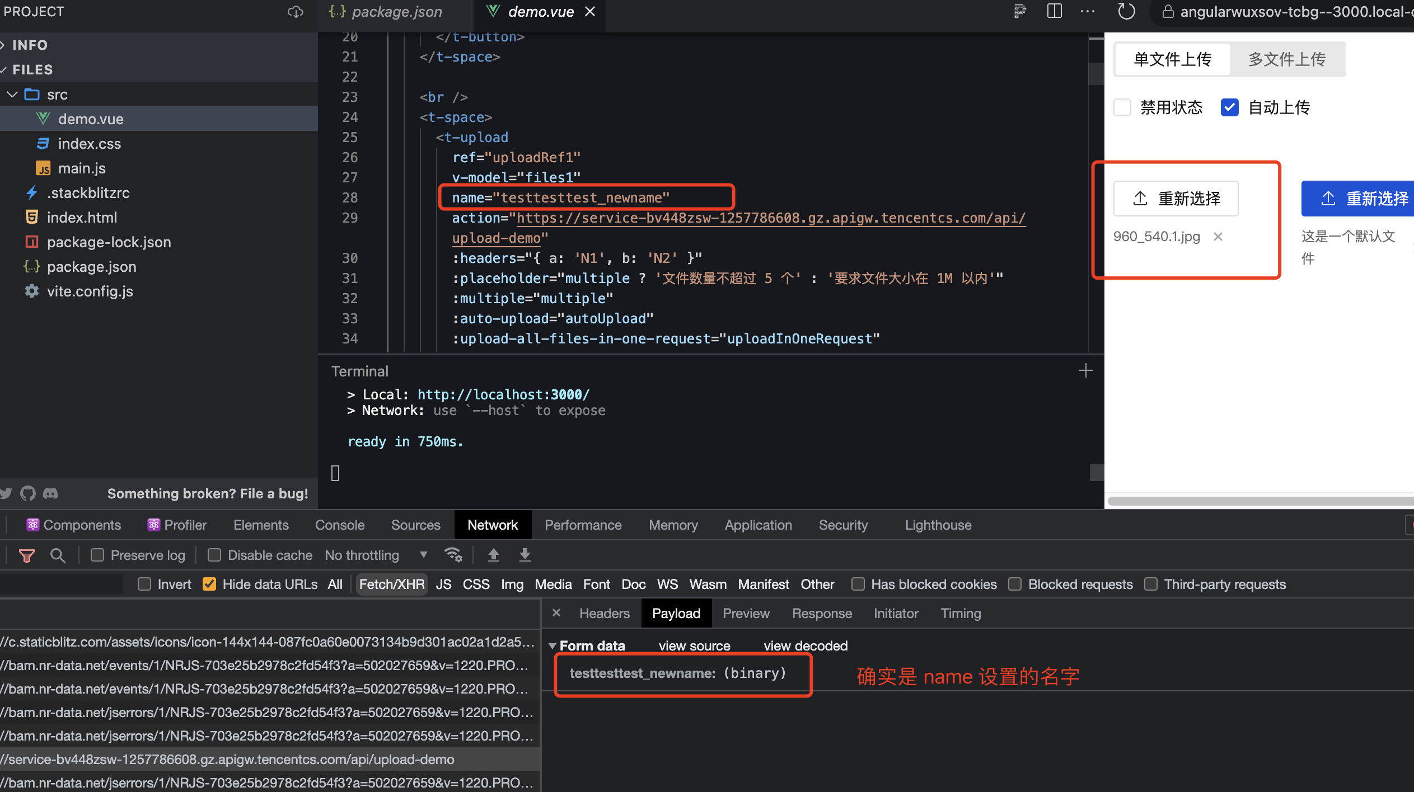Collapse the Form data section
The image size is (1414, 792).
click(553, 645)
